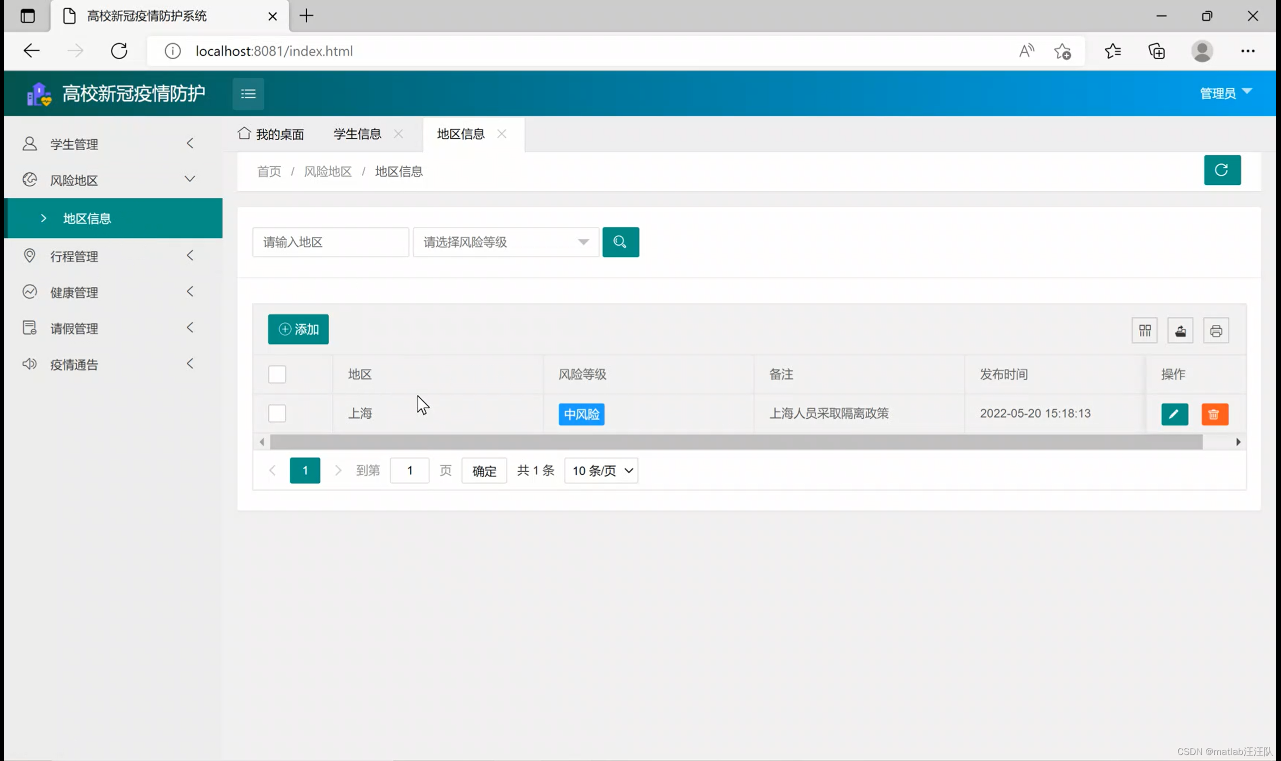The width and height of the screenshot is (1281, 761).
Task: Click the teal page refresh button
Action: click(x=1221, y=170)
